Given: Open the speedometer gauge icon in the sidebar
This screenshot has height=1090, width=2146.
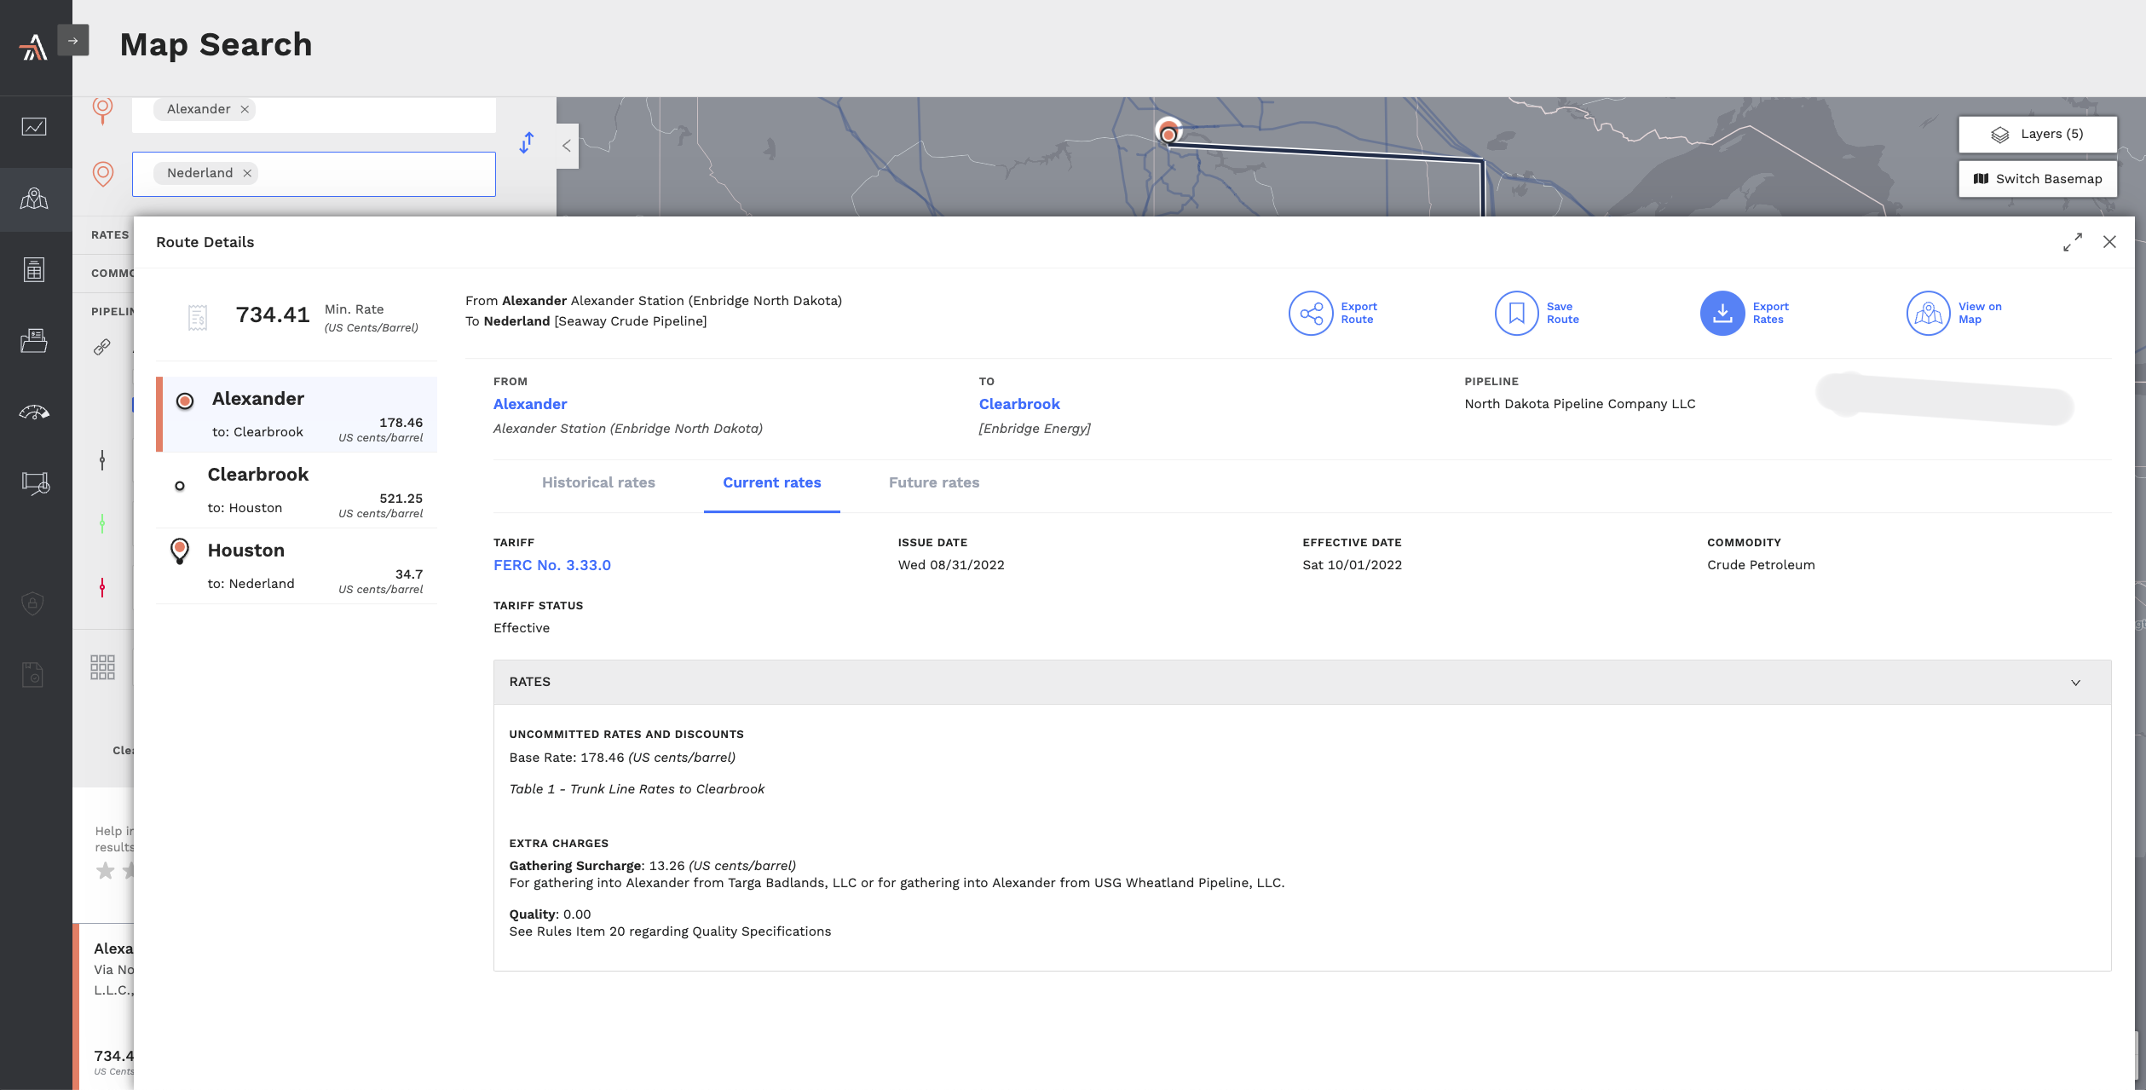Looking at the screenshot, I should coord(34,412).
